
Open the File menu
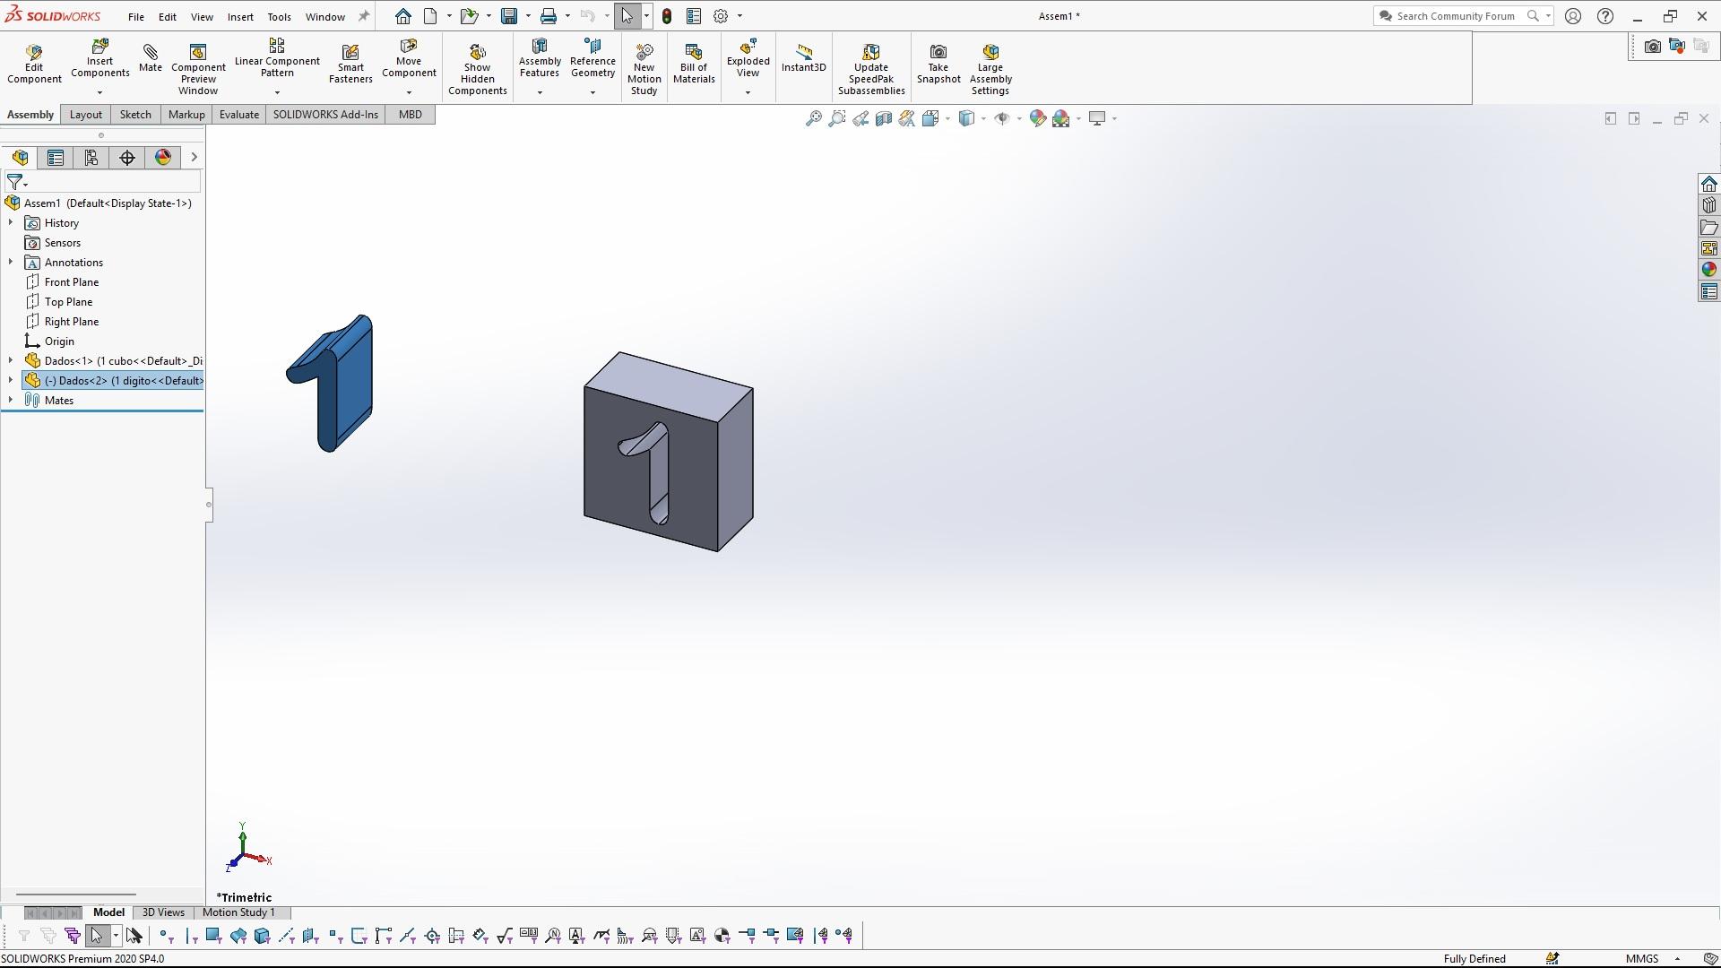tap(136, 17)
